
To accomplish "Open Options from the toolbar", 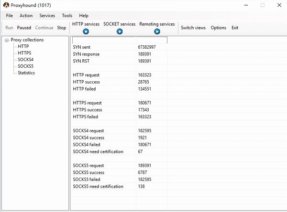I will click(219, 28).
